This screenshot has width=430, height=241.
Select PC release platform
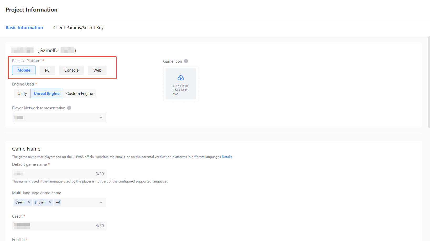tap(47, 70)
